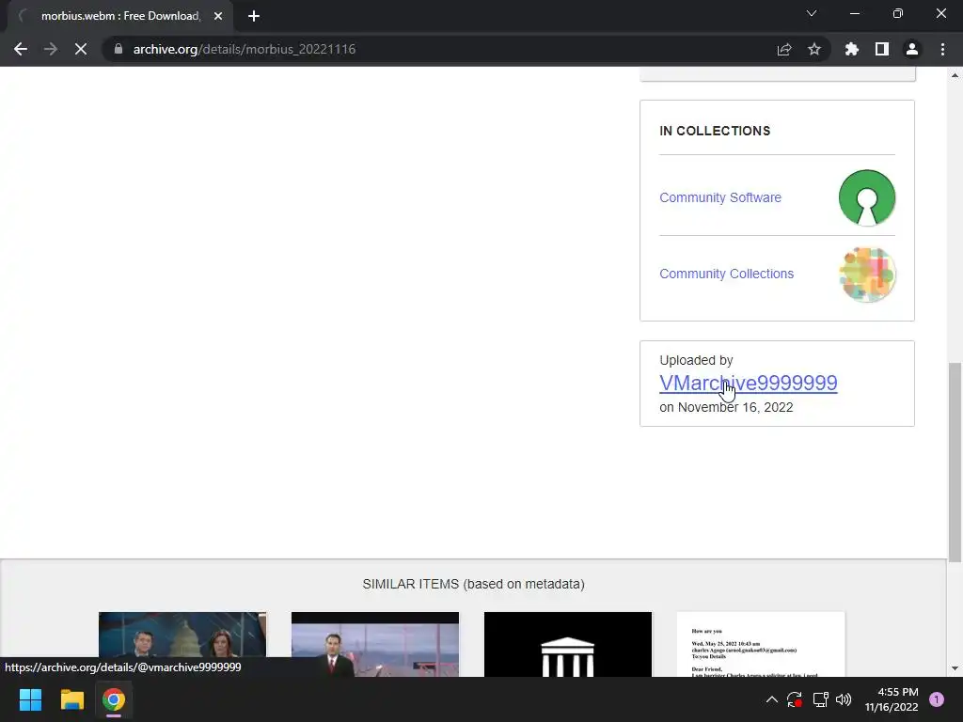
Task: Toggle the Chrome side panel
Action: click(x=882, y=49)
